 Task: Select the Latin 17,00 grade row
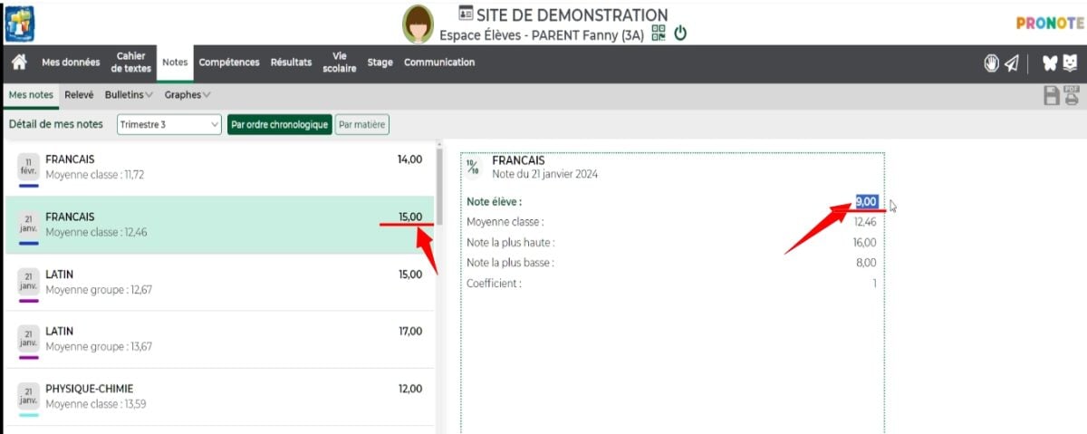point(219,339)
